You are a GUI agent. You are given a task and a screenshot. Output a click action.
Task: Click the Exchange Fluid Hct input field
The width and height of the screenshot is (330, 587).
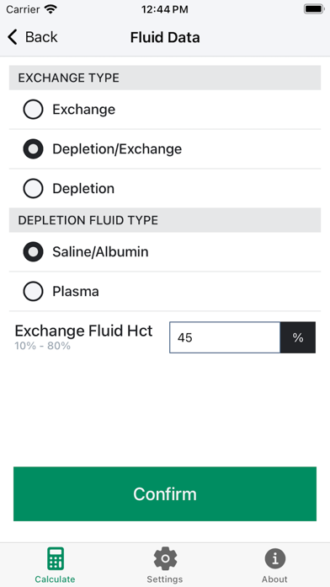point(225,337)
